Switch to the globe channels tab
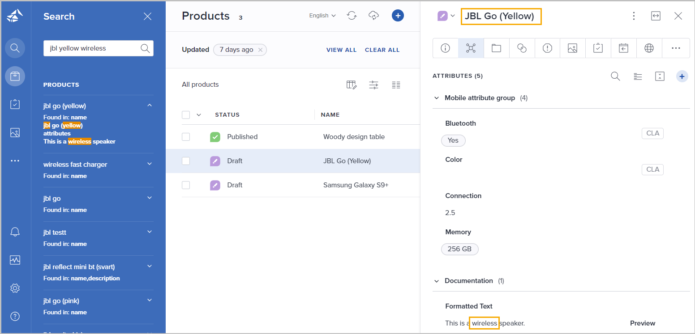 pyautogui.click(x=649, y=48)
